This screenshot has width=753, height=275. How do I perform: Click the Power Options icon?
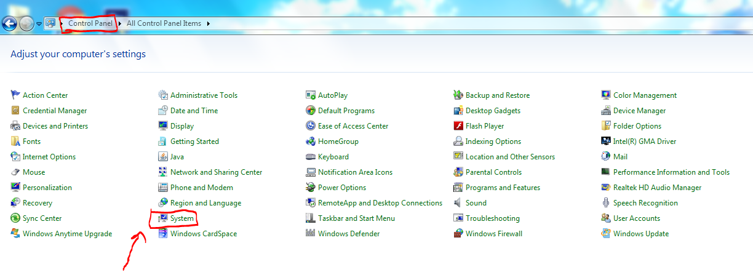(x=311, y=187)
